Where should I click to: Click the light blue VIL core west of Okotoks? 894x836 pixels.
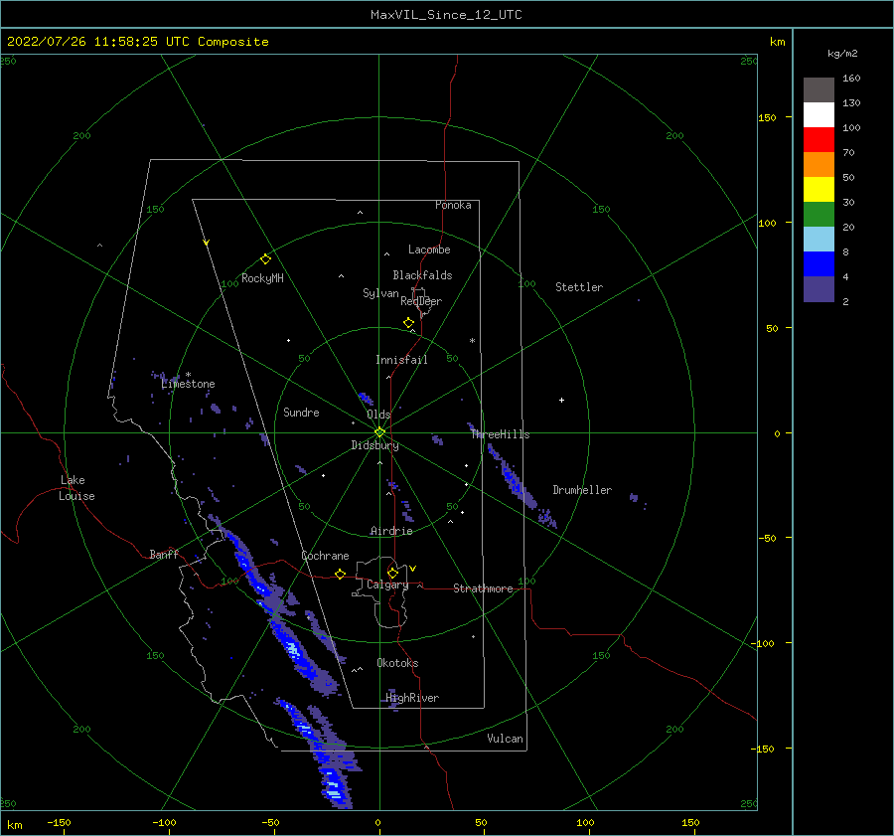point(292,649)
